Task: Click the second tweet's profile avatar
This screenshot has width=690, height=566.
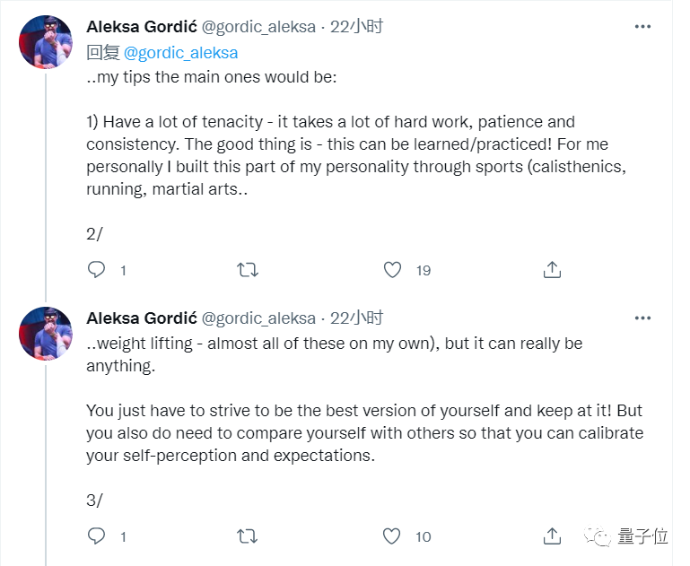Action: (46, 333)
